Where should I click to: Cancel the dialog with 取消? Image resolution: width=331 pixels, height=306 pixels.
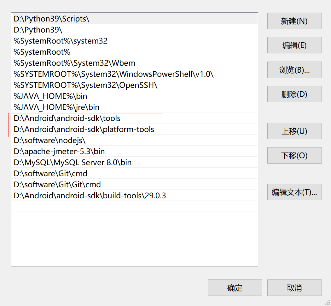[x=294, y=288]
